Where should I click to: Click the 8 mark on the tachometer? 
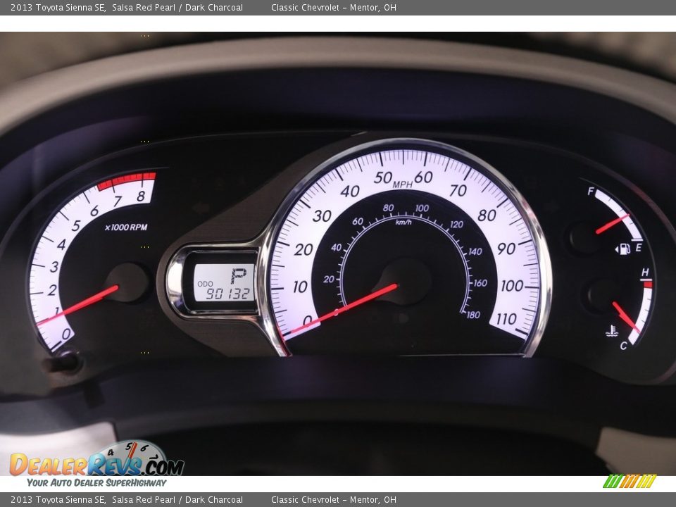(x=141, y=196)
